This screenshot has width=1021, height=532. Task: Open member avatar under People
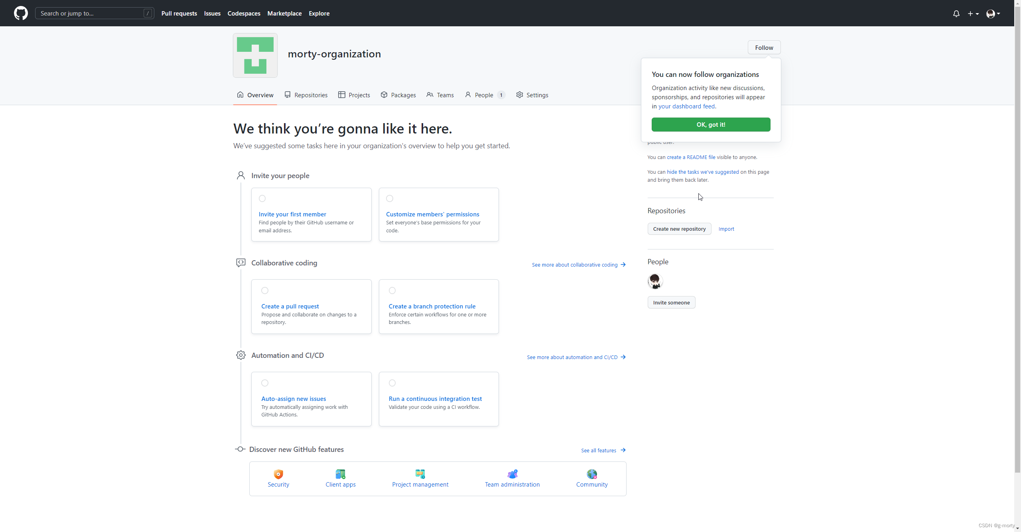click(655, 281)
